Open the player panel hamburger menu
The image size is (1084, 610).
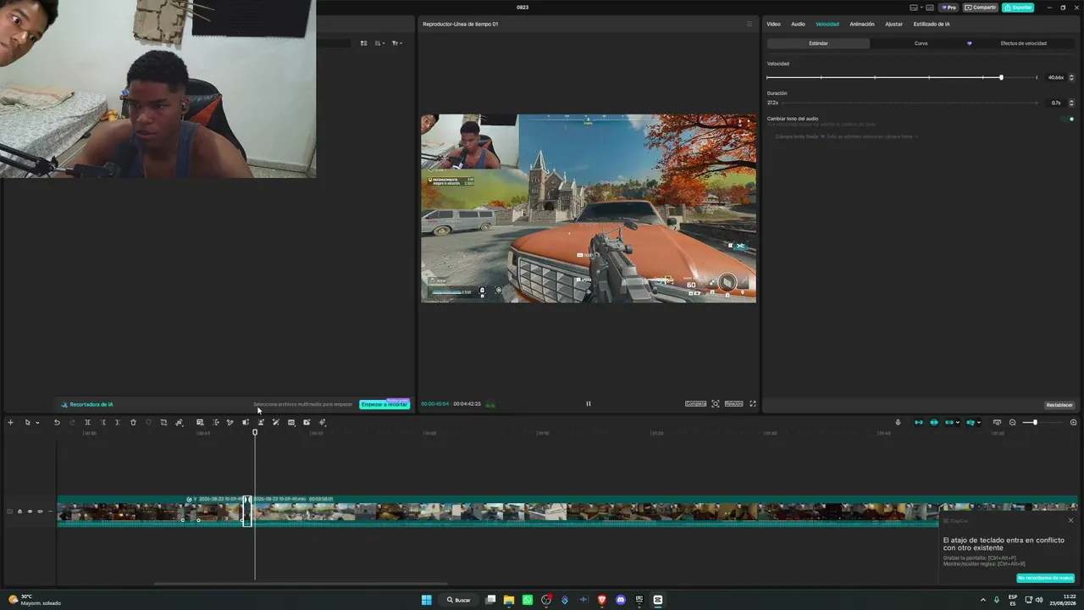point(749,24)
